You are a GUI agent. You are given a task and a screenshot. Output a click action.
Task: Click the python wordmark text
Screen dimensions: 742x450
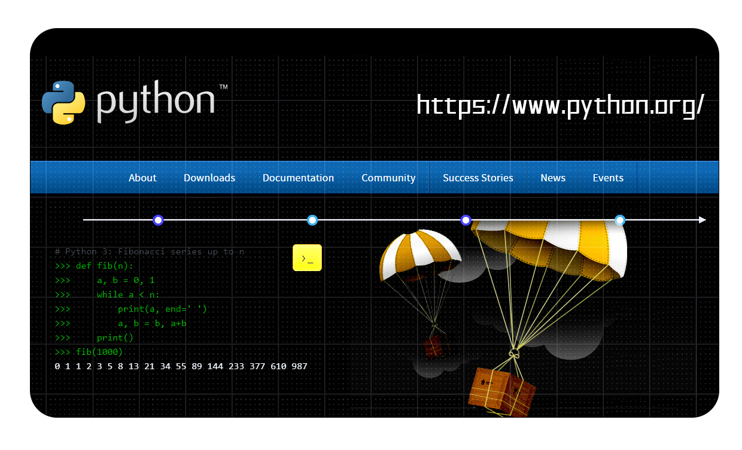[156, 103]
